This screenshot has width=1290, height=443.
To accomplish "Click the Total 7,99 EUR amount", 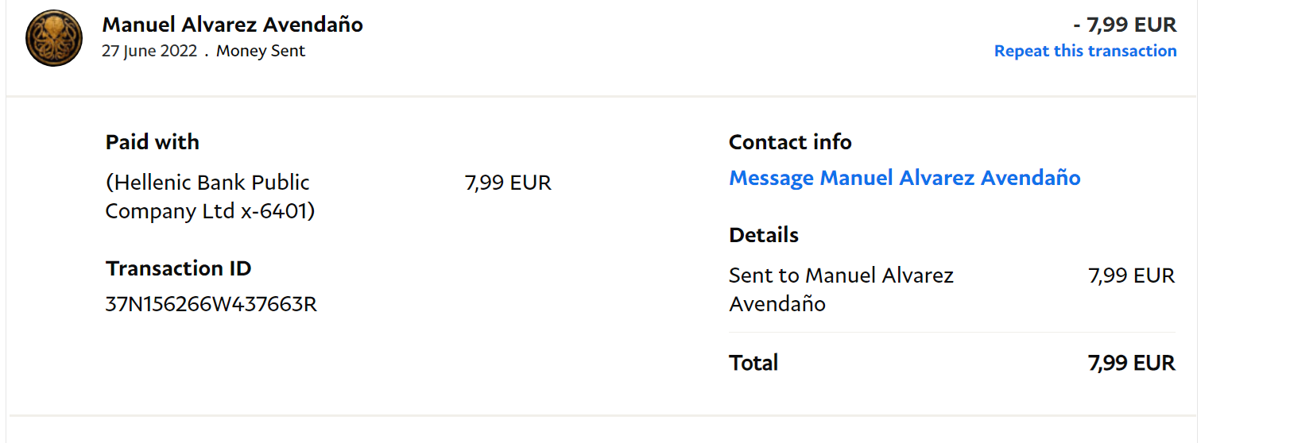I will click(1131, 363).
